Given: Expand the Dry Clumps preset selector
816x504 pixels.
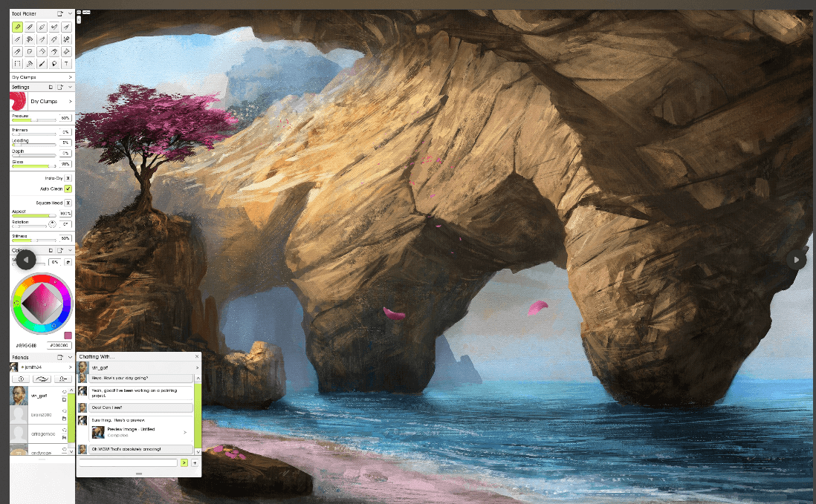Looking at the screenshot, I should click(70, 101).
